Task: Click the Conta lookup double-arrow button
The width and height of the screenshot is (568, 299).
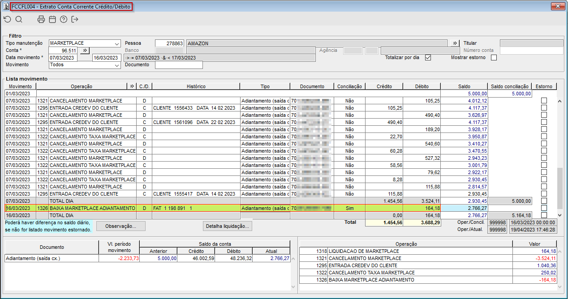Action: pos(85,51)
